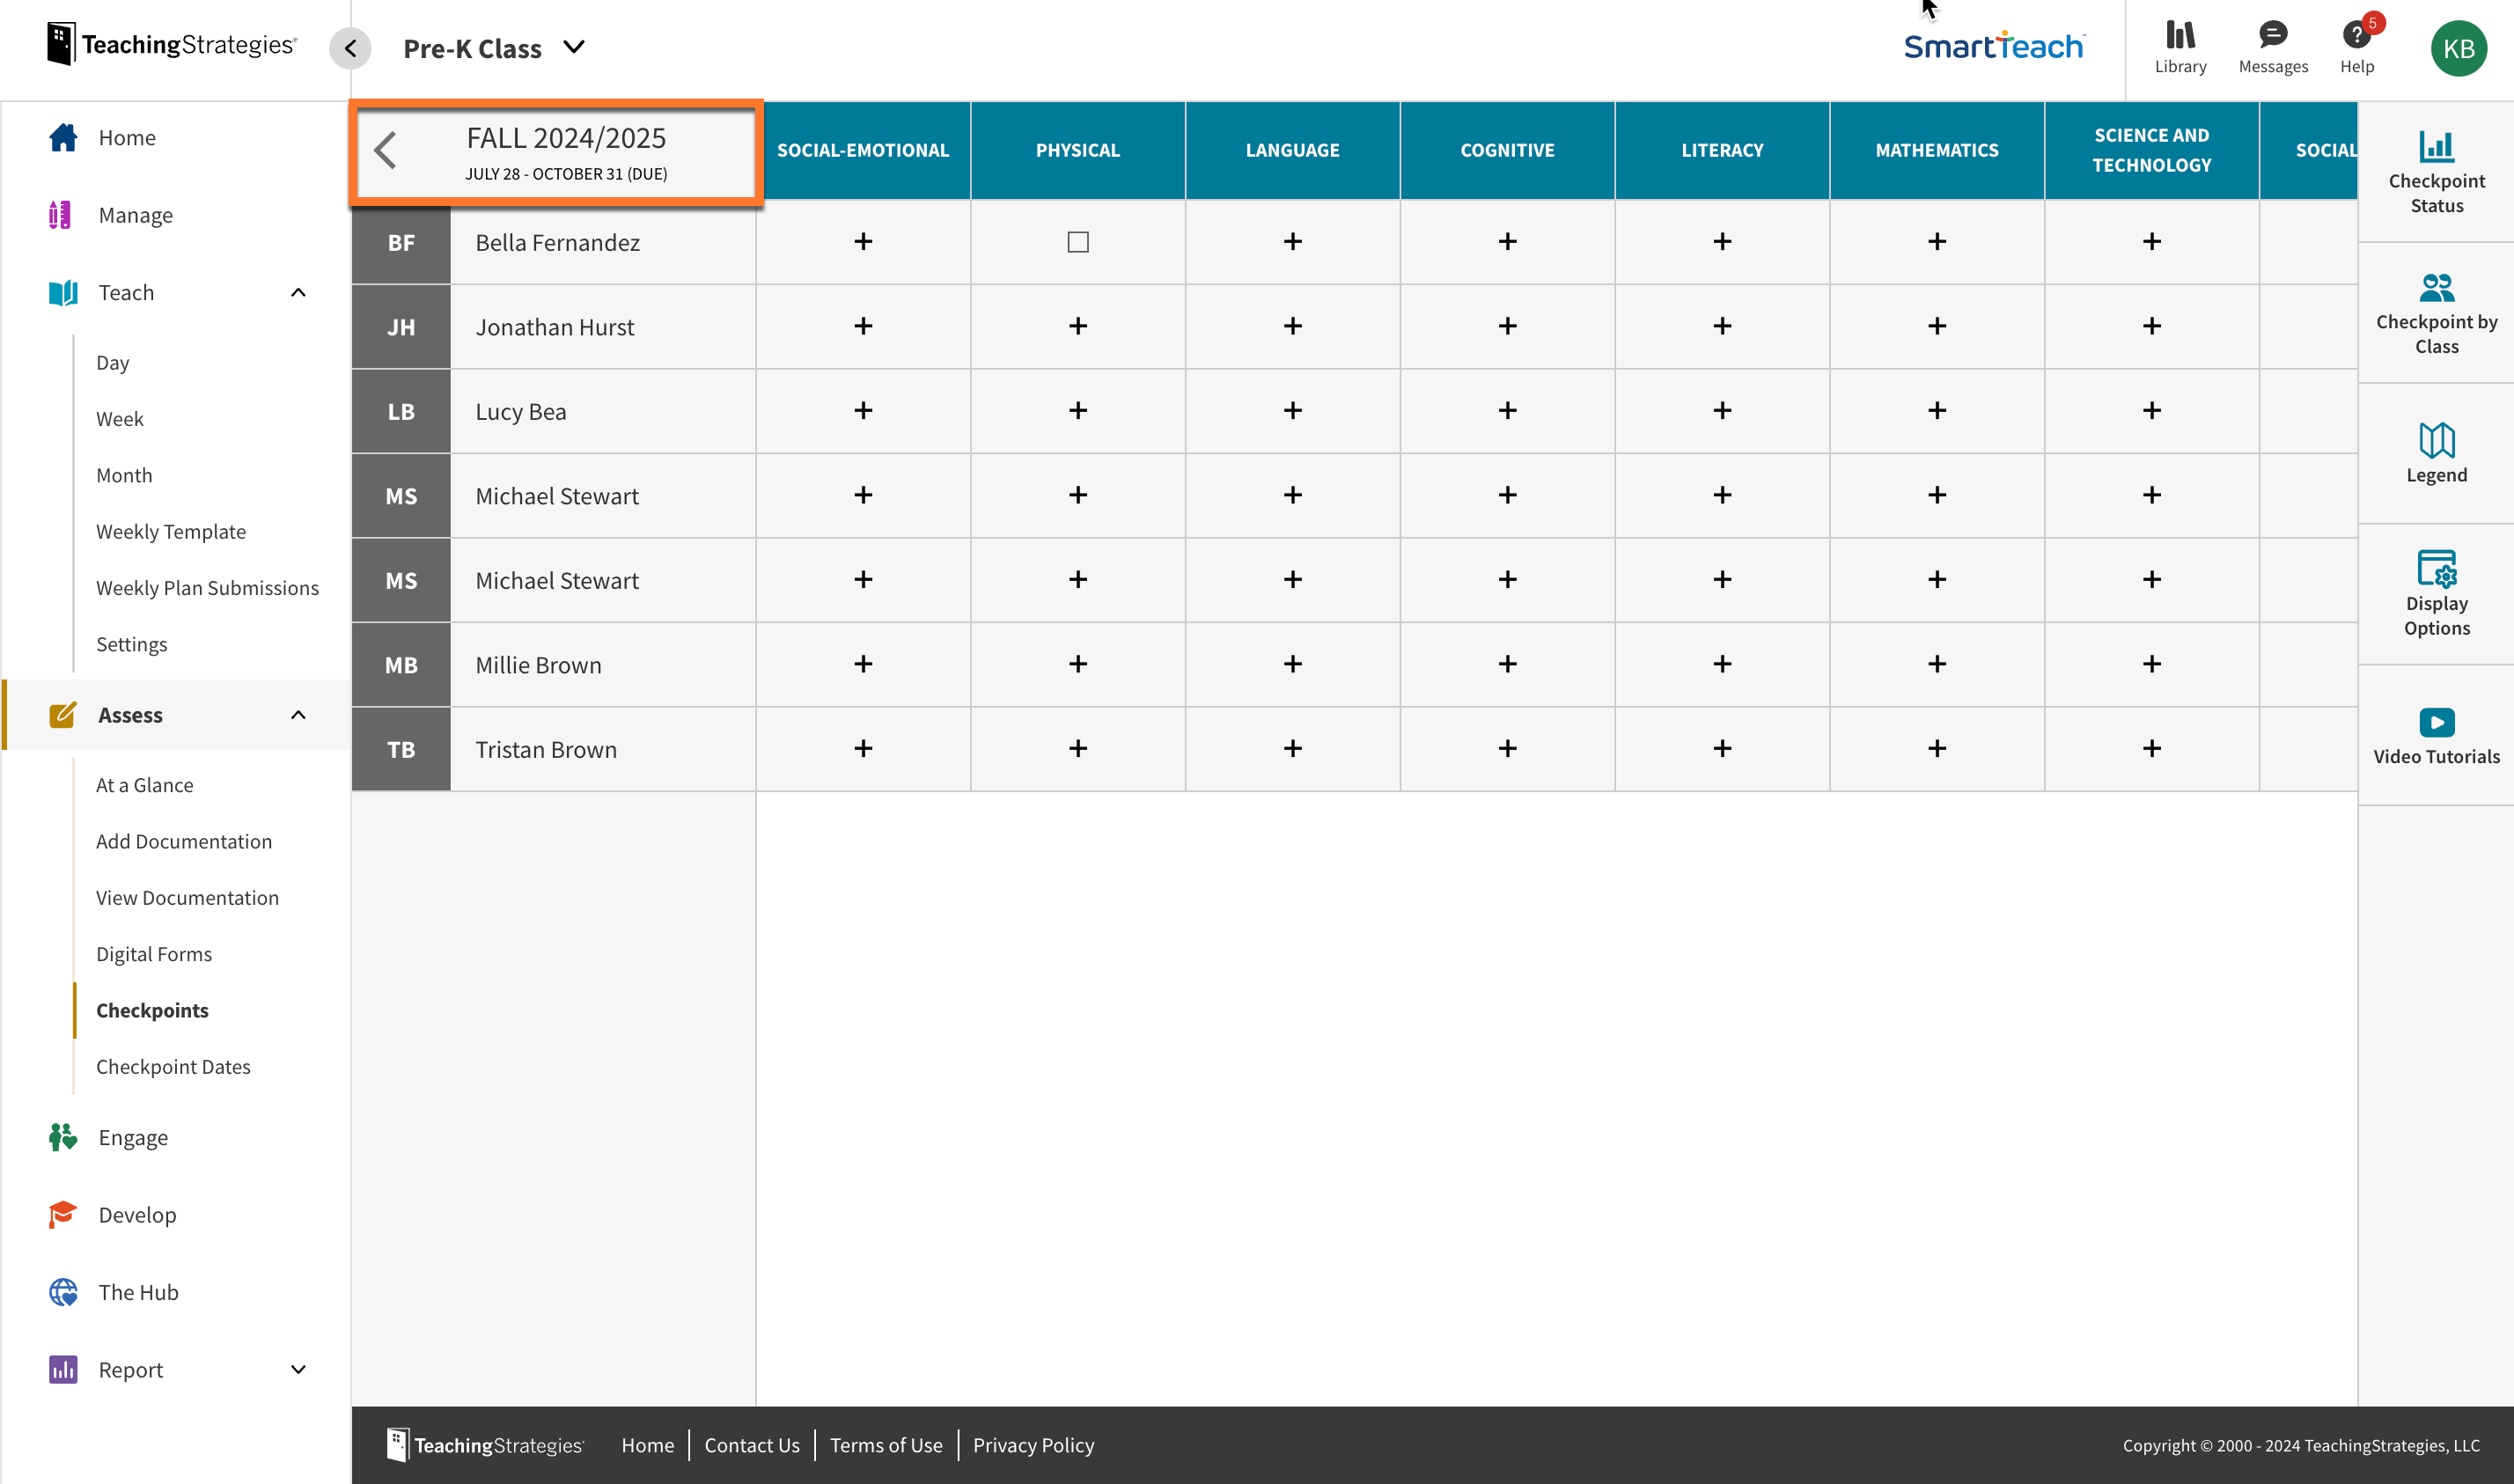Collapse the left sidebar with arrow button

[x=350, y=48]
